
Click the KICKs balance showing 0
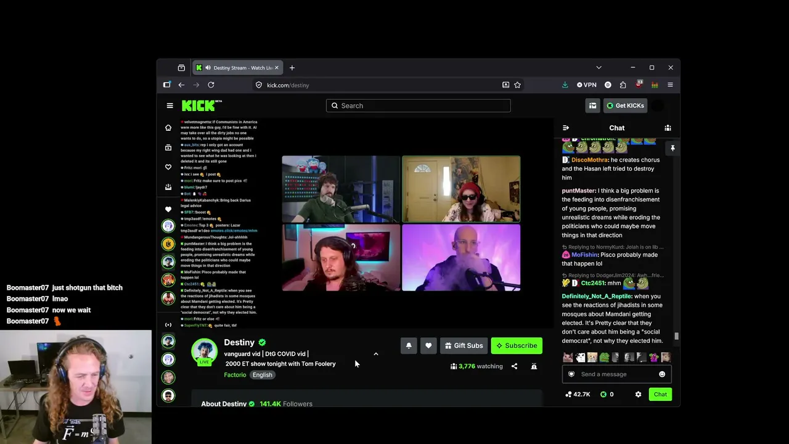607,394
